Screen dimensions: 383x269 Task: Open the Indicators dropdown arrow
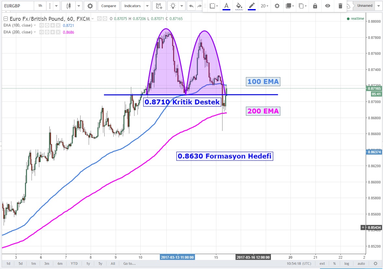pos(147,6)
